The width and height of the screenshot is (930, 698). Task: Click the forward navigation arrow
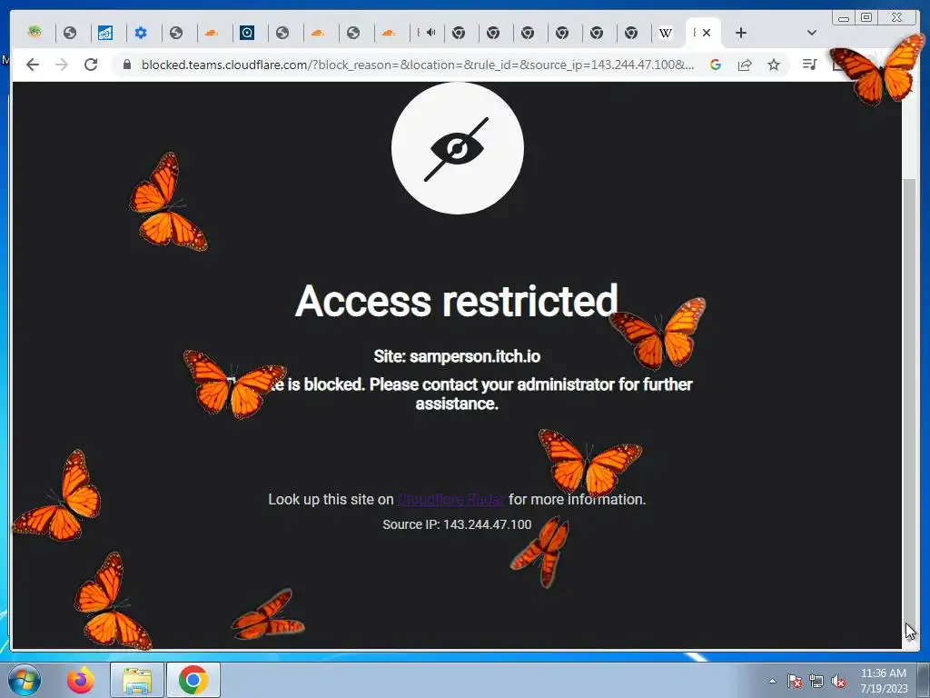point(62,65)
